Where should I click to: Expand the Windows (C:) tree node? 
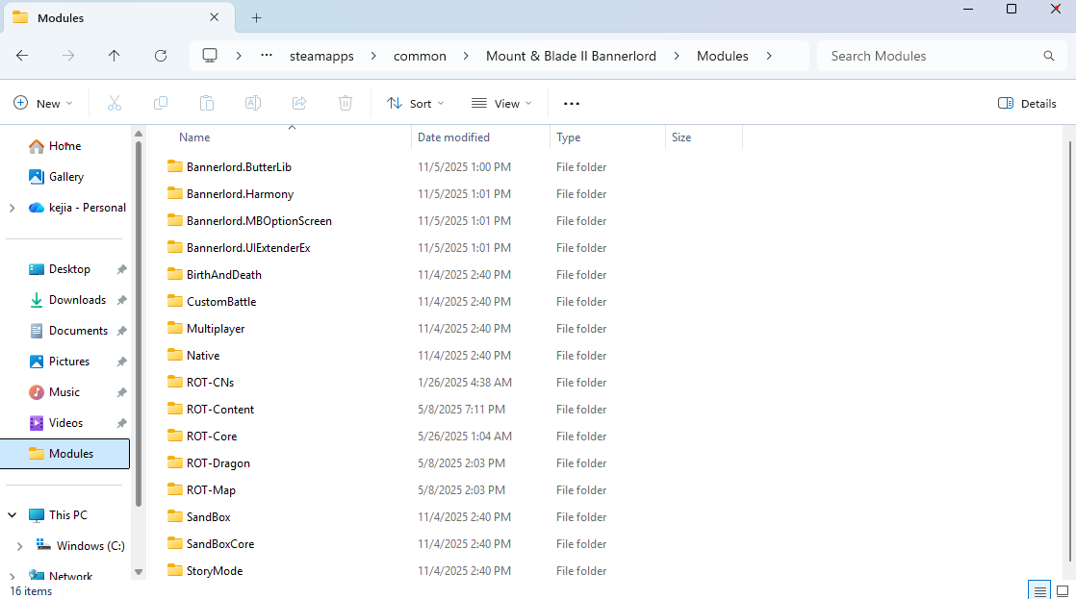20,545
